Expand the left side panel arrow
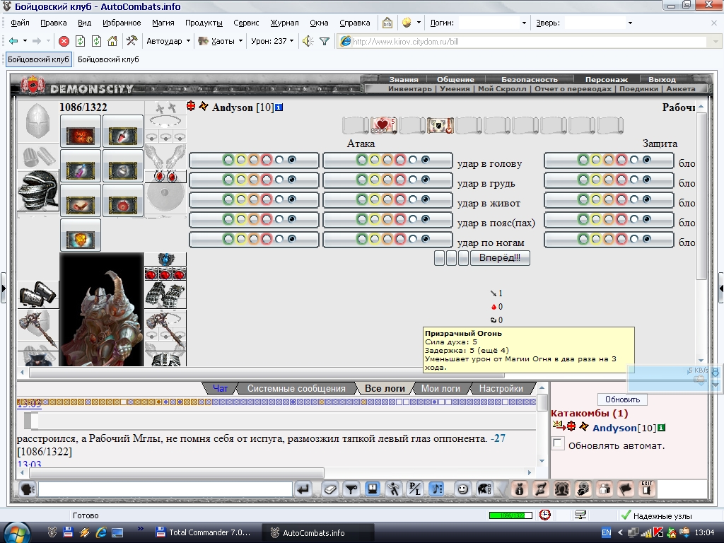This screenshot has height=543, width=724. (x=4, y=288)
